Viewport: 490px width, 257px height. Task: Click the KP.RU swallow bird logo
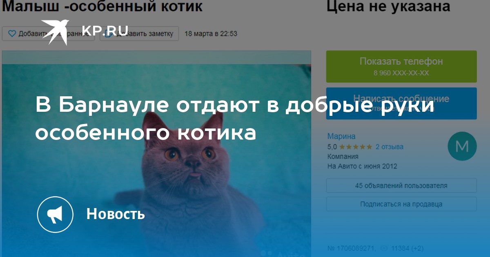[x=55, y=32]
